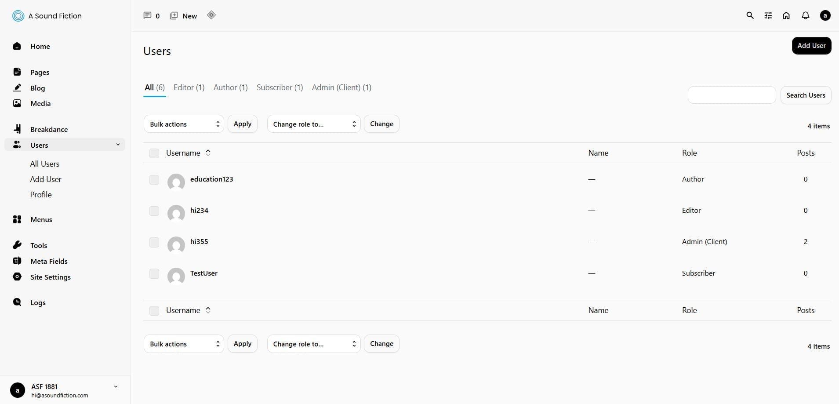Viewport: 839px width, 404px height.
Task: Open the sliders settings icon in top bar
Action: 768,15
